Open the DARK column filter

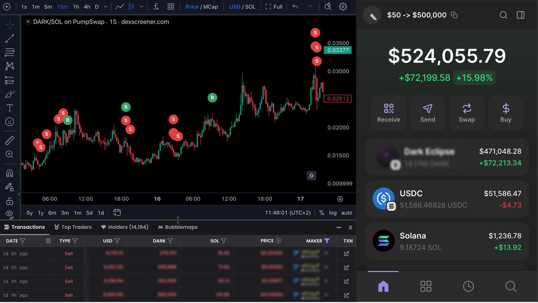click(170, 241)
